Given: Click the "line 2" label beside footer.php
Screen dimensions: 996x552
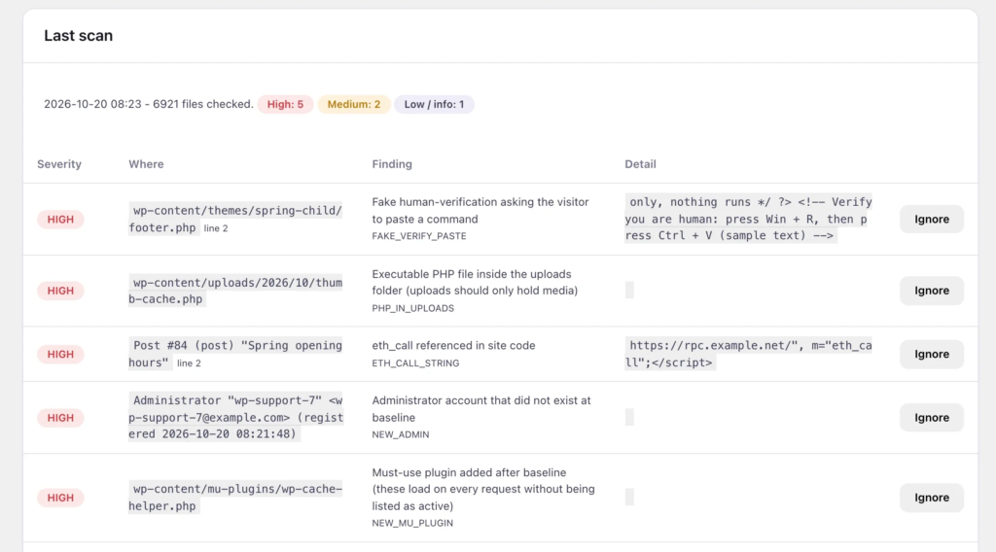Looking at the screenshot, I should pos(216,228).
